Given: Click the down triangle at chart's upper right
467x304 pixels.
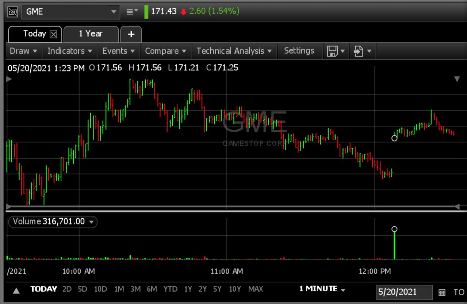Looking at the screenshot, I should click(457, 79).
